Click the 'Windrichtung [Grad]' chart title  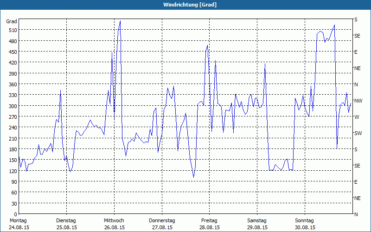pos(190,5)
